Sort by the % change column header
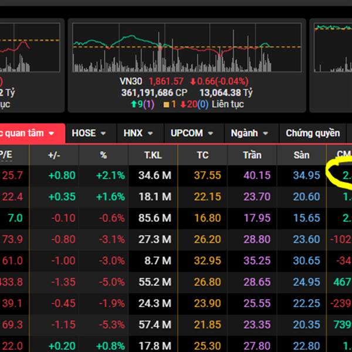 103,155
